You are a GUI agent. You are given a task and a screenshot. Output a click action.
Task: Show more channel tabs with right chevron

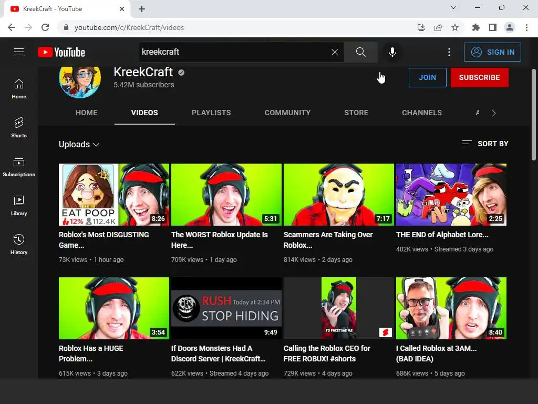(494, 113)
